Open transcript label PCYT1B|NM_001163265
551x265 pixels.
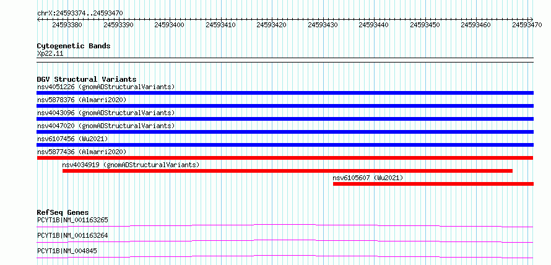point(72,220)
